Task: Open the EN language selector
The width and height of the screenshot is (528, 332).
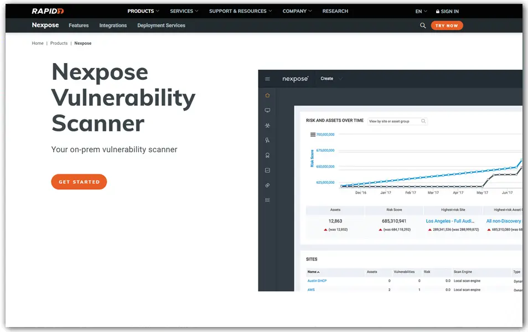Action: pos(421,11)
